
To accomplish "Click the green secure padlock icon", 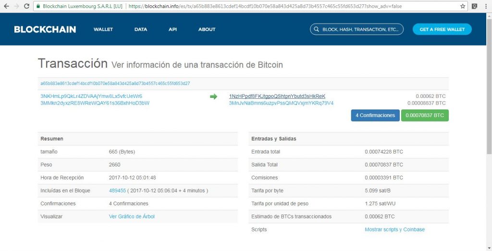I will tap(38, 7).
